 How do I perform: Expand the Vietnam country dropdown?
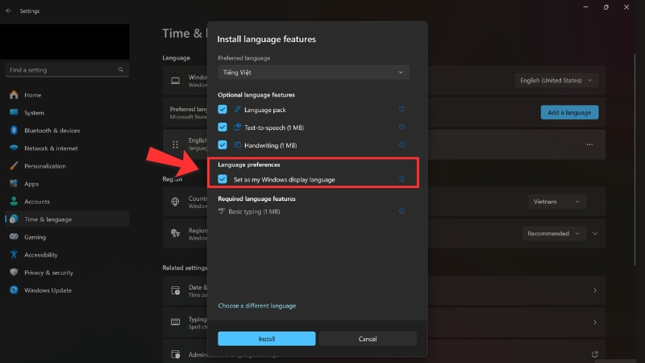(x=556, y=202)
